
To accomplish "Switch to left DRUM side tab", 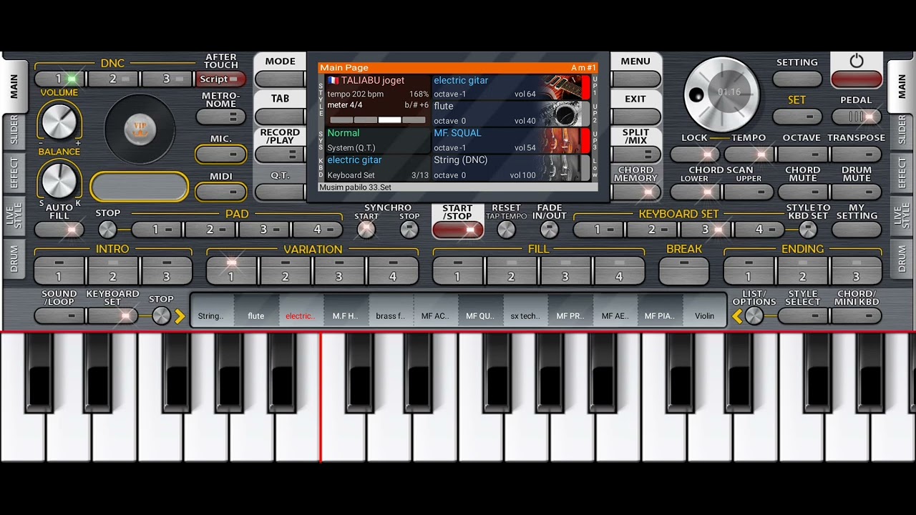I will (13, 259).
